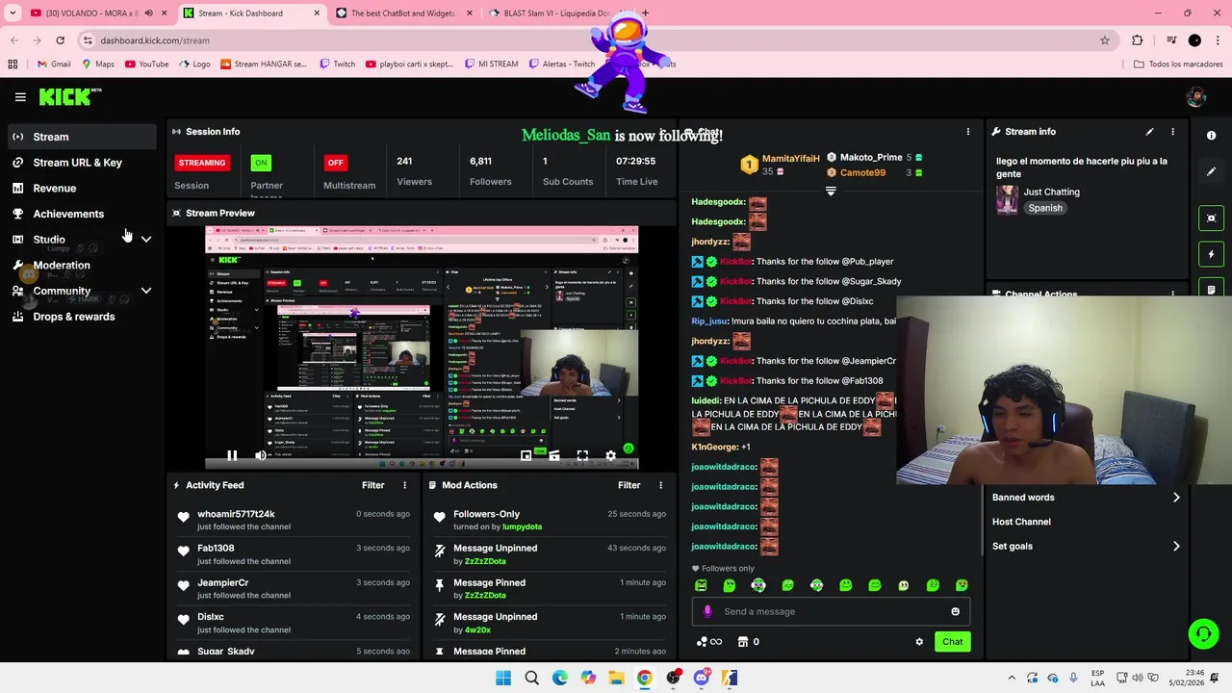Open the green support headset button
This screenshot has width=1232, height=693.
point(1203,633)
